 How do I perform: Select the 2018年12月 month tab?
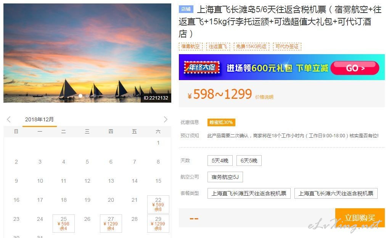click(39, 119)
